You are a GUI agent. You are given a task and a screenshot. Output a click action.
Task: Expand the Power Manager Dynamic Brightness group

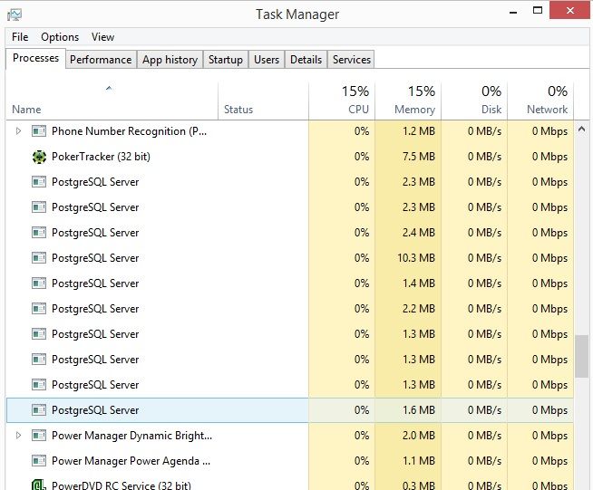[19, 436]
